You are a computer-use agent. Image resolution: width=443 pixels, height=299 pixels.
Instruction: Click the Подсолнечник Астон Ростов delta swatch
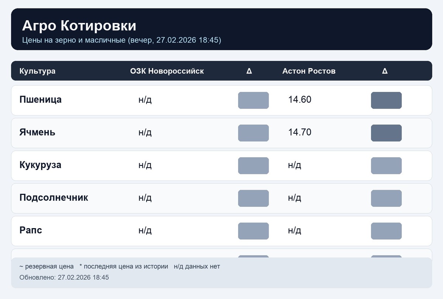tap(386, 198)
